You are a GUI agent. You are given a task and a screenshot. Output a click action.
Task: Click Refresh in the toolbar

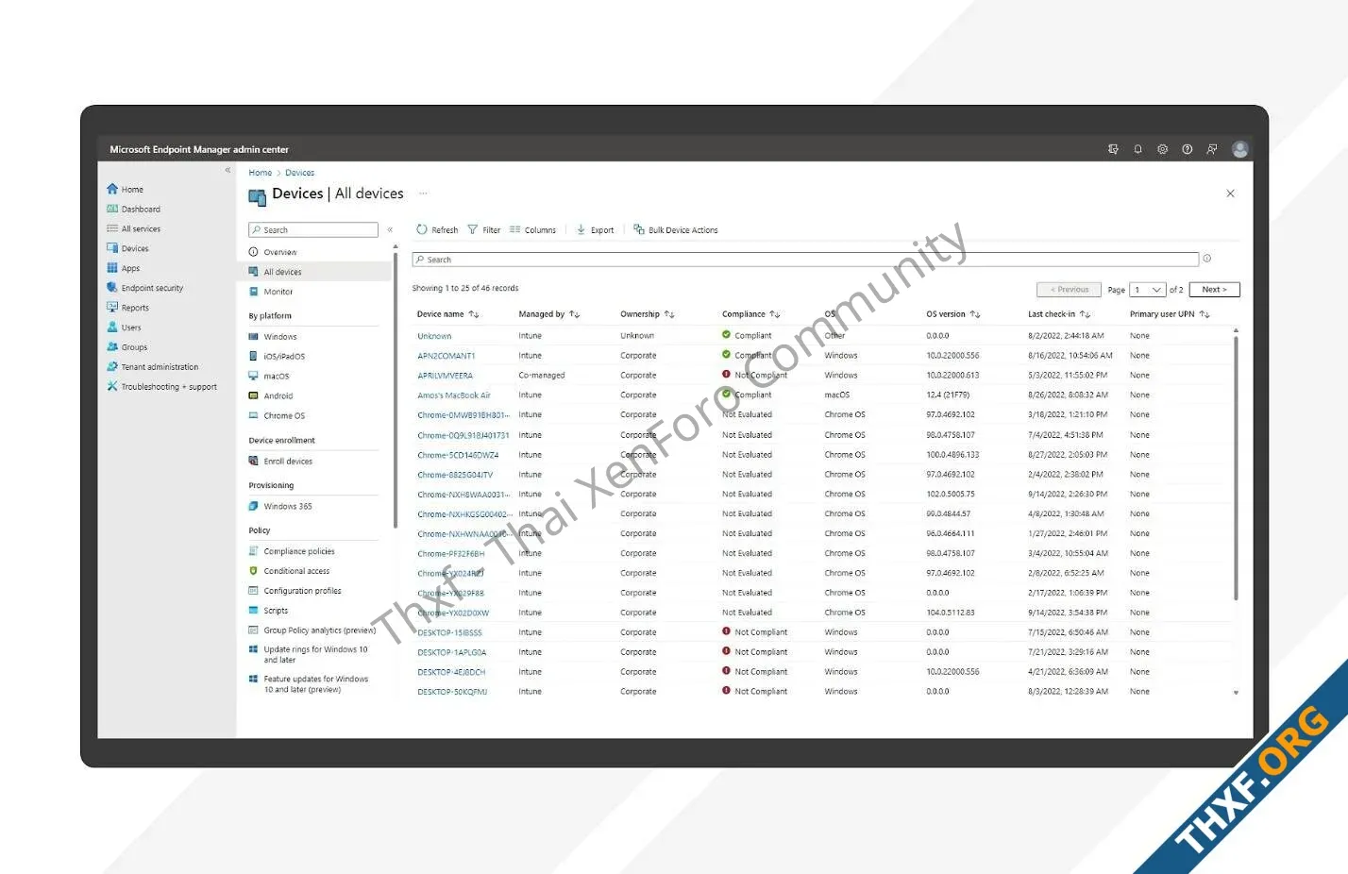pos(437,230)
